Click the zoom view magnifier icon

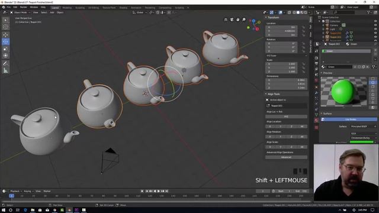(244, 20)
